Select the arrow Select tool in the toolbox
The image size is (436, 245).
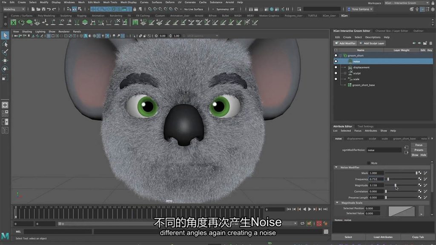click(x=5, y=35)
